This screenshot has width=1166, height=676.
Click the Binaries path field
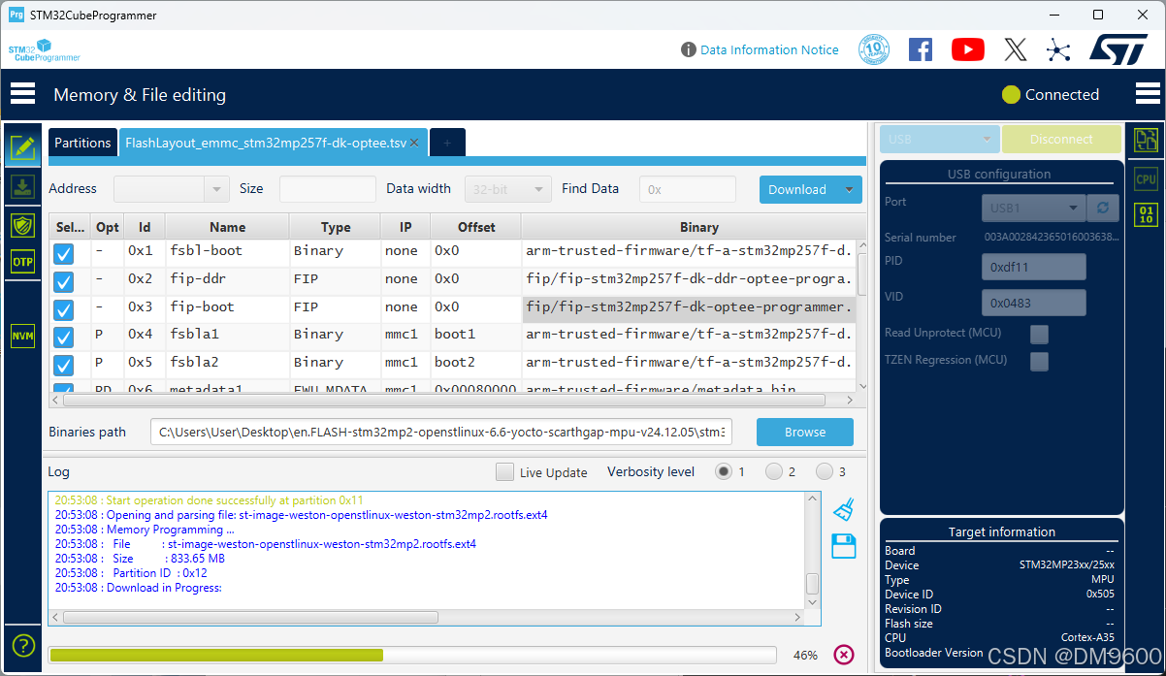pos(441,432)
